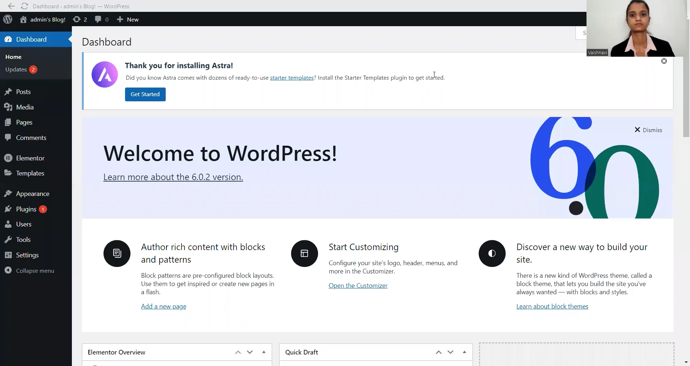The width and height of the screenshot is (690, 366).
Task: Collapse the Elementor Overview widget
Action: [263, 352]
